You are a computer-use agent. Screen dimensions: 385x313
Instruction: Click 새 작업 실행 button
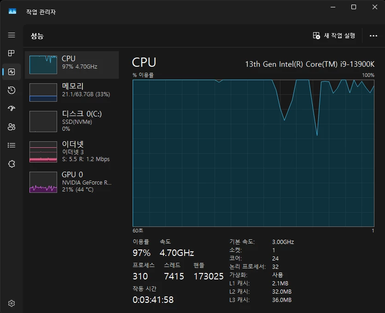[x=334, y=35]
